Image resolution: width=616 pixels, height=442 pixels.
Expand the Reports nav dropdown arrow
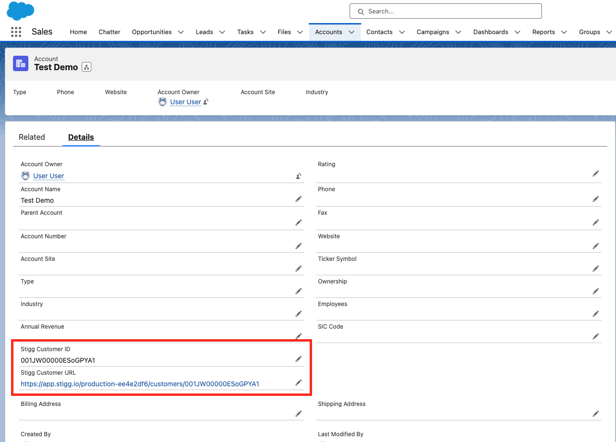564,32
